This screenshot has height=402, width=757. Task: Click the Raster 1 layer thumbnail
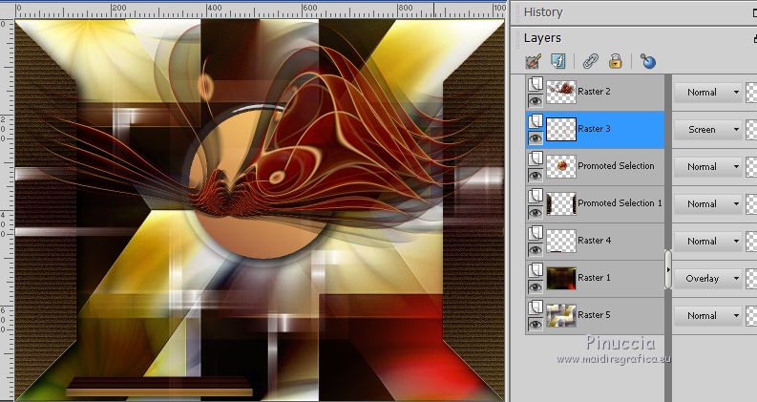pyautogui.click(x=561, y=278)
